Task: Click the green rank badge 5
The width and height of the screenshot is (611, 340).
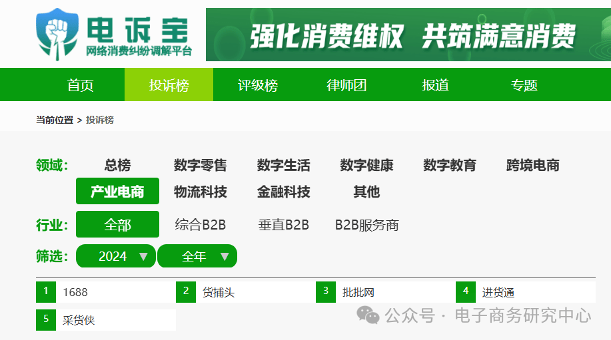Action: point(46,320)
